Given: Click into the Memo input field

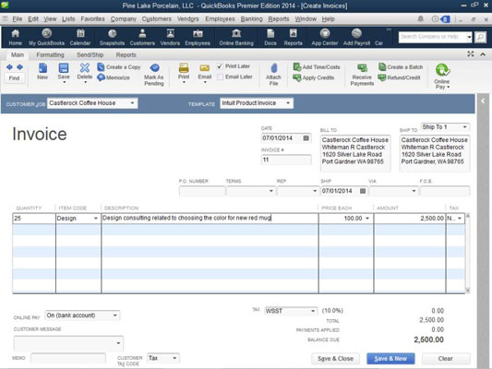Looking at the screenshot, I should click(68, 358).
